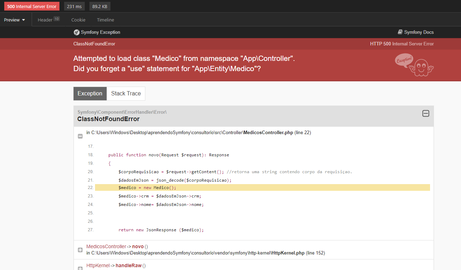Click the bold ClassNotFoundError heading

pyautogui.click(x=108, y=119)
